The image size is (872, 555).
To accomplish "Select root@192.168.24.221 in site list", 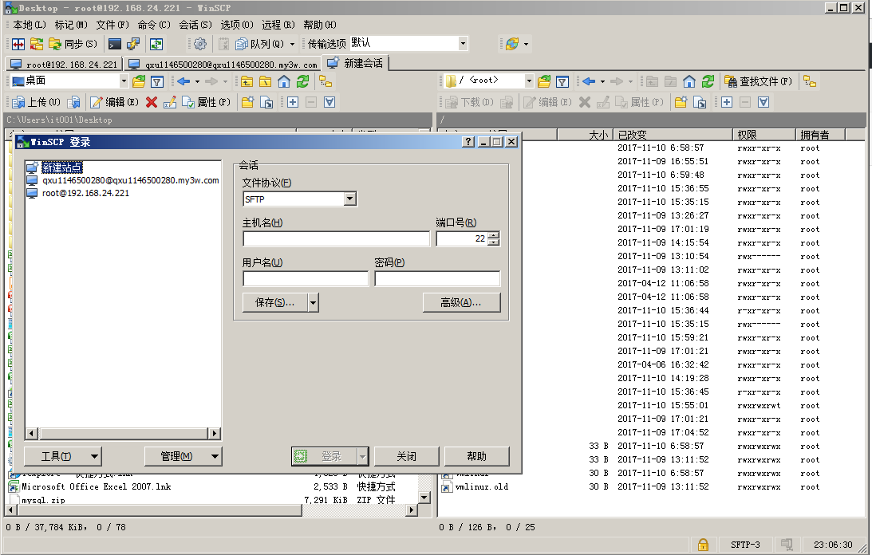I will coord(85,193).
